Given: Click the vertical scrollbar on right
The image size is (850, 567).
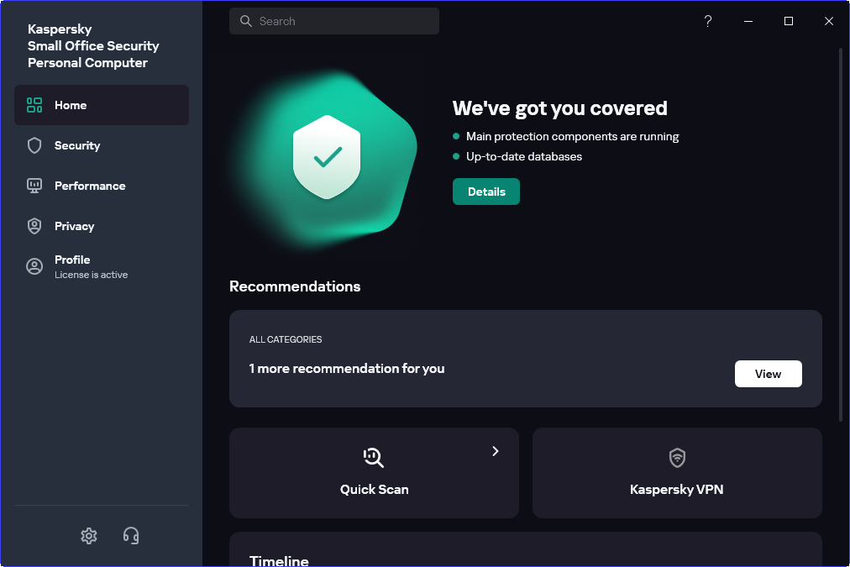Looking at the screenshot, I should pyautogui.click(x=841, y=235).
